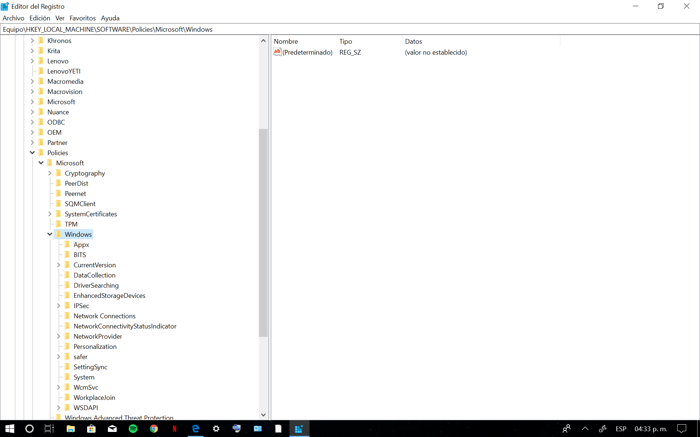Select the WorkplaceJoin key
The image size is (700, 437).
tap(94, 398)
